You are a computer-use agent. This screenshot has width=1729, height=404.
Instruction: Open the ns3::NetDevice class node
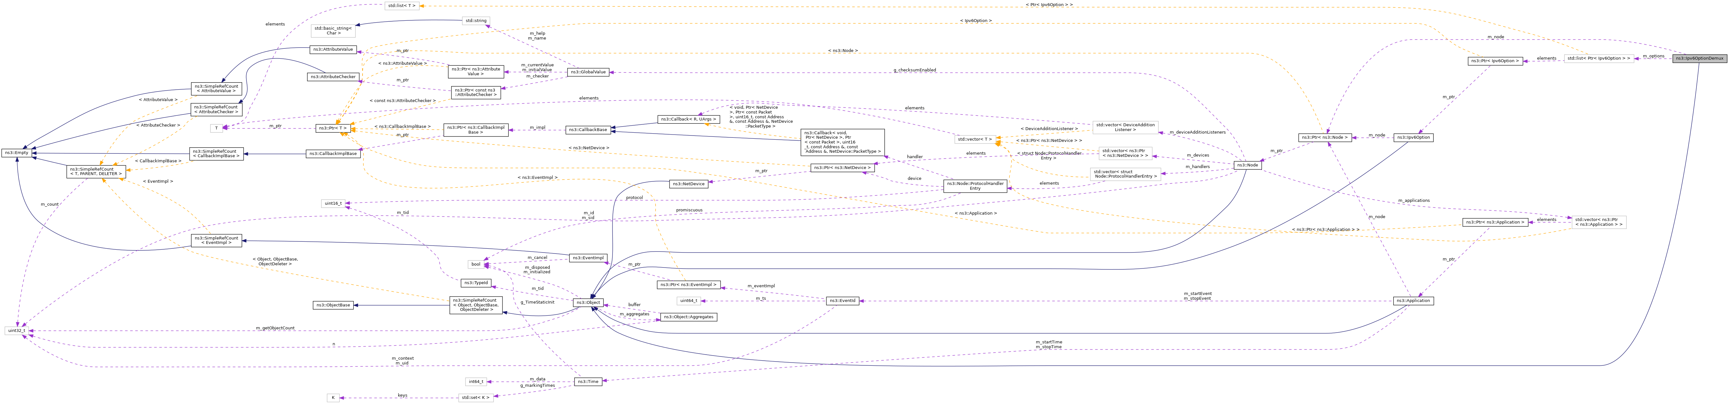click(x=689, y=184)
